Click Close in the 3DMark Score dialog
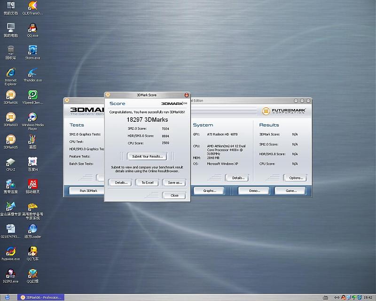Screen dimensions: 376x301 click(x=174, y=195)
